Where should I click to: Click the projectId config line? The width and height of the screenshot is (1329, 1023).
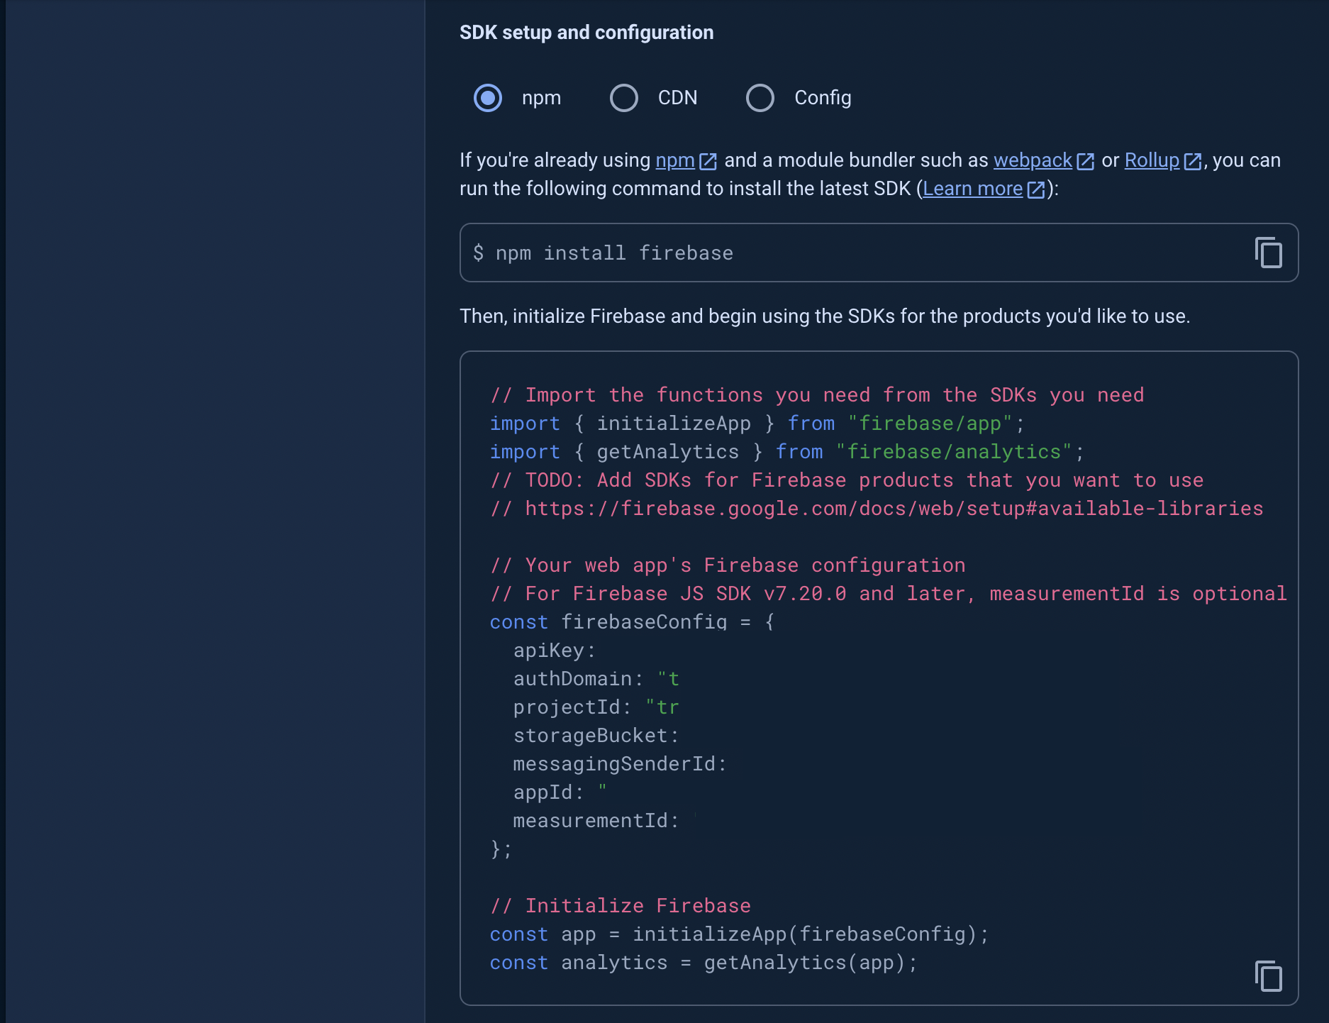pos(596,707)
